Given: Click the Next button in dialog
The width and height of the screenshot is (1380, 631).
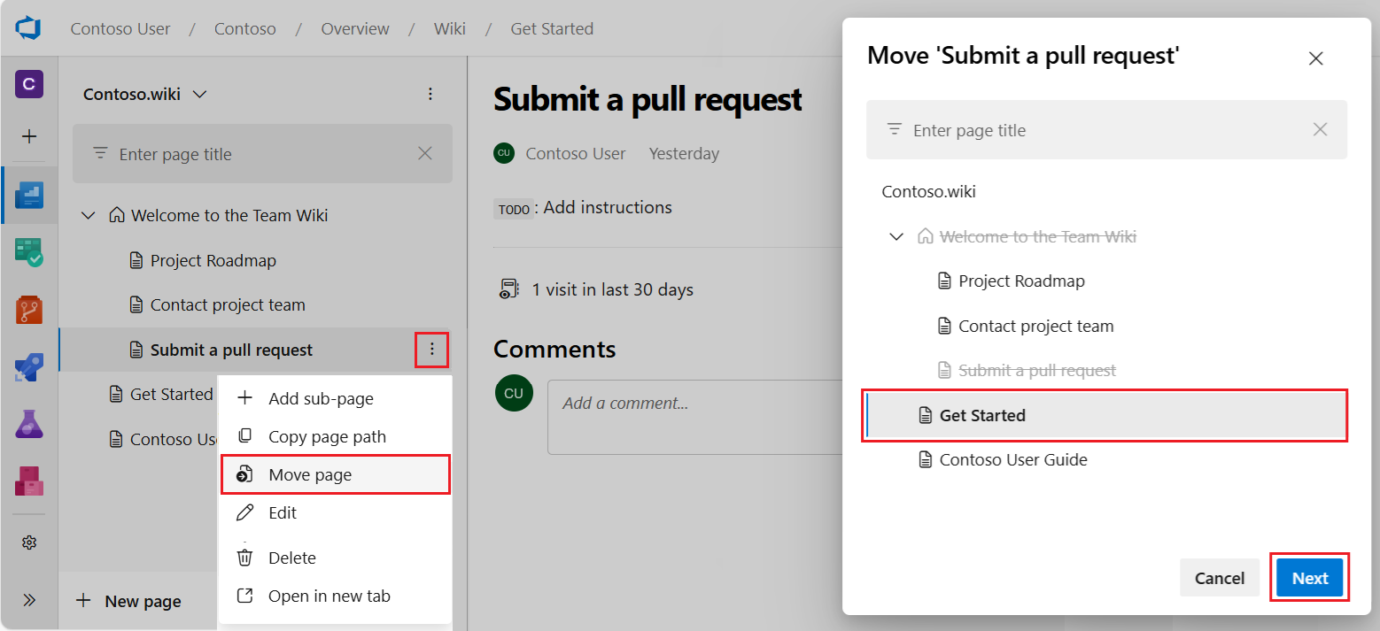Looking at the screenshot, I should pyautogui.click(x=1310, y=578).
